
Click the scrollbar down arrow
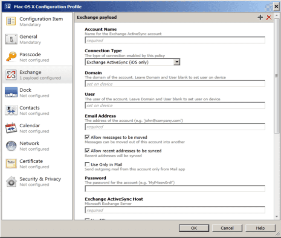(x=277, y=217)
